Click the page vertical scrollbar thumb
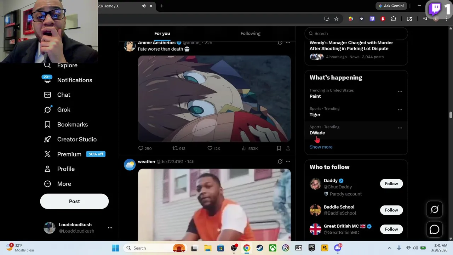The image size is (453, 255). pyautogui.click(x=451, y=115)
